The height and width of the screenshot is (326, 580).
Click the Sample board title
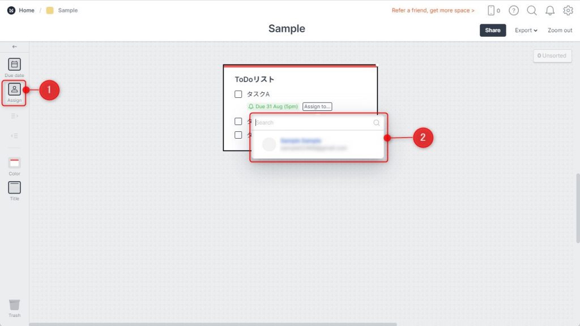[x=287, y=28]
